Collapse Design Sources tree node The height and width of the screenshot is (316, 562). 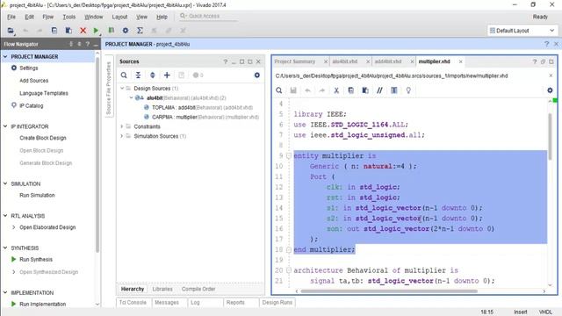tap(122, 88)
